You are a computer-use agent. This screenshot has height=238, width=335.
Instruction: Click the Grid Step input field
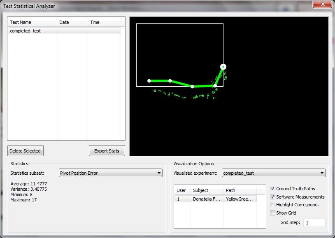click(314, 222)
